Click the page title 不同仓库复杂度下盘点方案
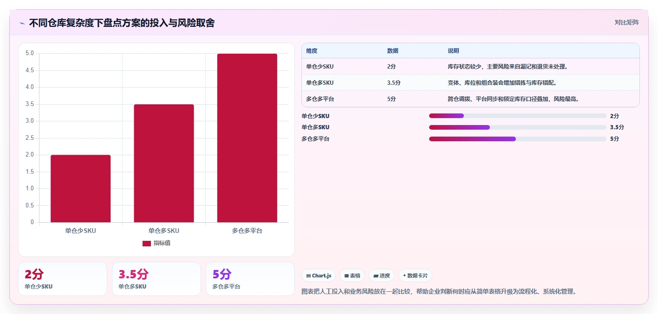Viewport: 658px width, 314px height. (122, 23)
